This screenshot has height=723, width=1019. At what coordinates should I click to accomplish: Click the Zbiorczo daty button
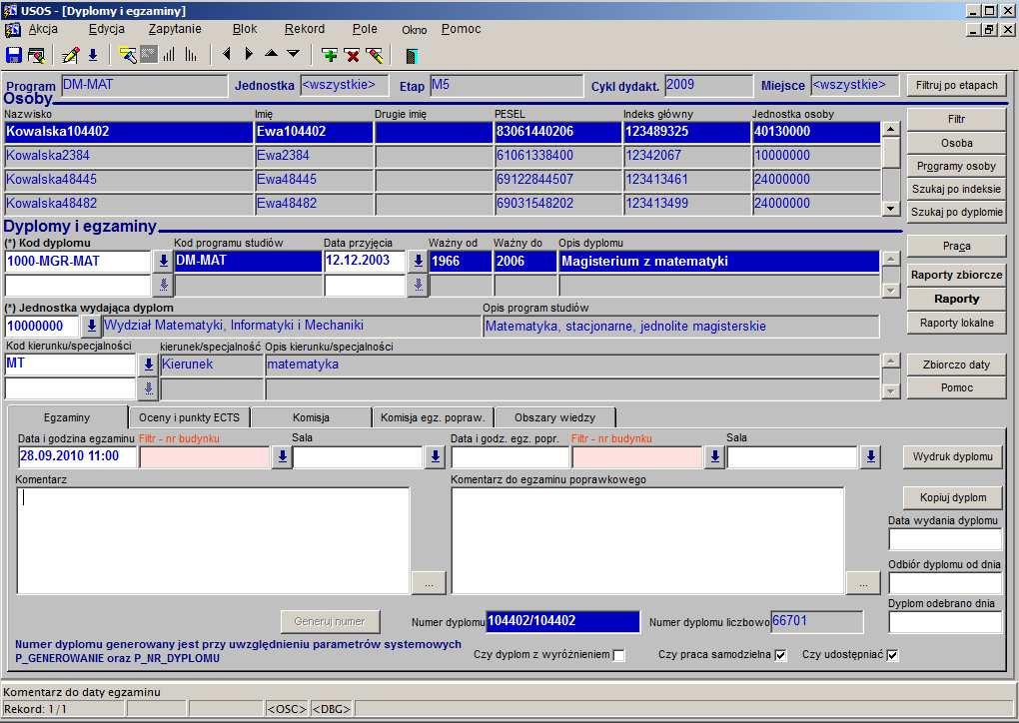click(x=956, y=365)
